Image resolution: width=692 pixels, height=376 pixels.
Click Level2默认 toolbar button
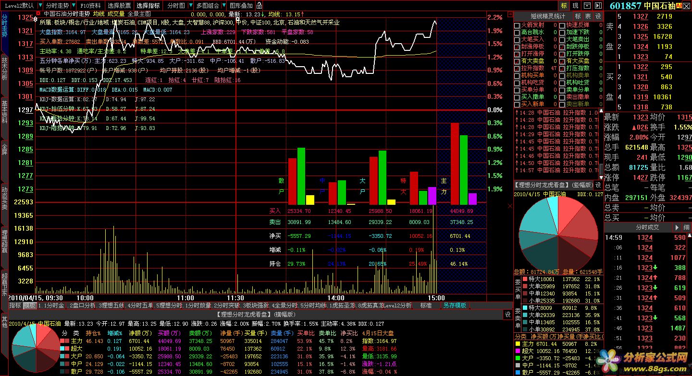19,6
